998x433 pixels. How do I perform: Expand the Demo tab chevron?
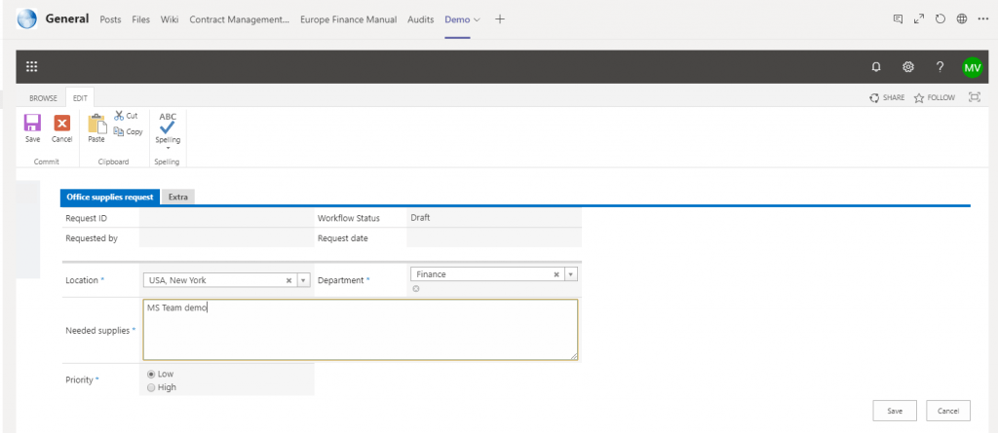[x=478, y=19]
